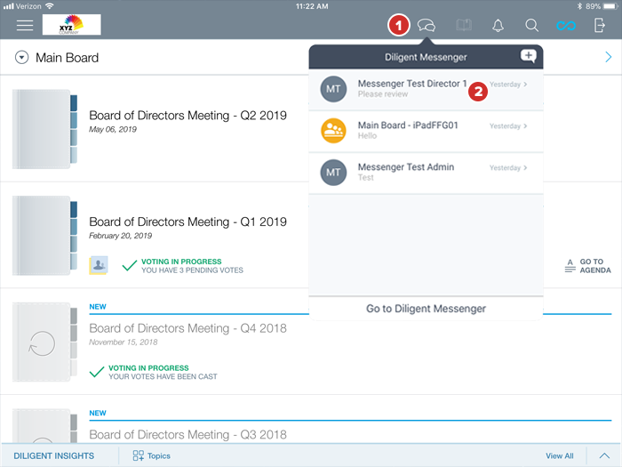Tap the logout exit icon
622x467 pixels.
[x=600, y=26]
